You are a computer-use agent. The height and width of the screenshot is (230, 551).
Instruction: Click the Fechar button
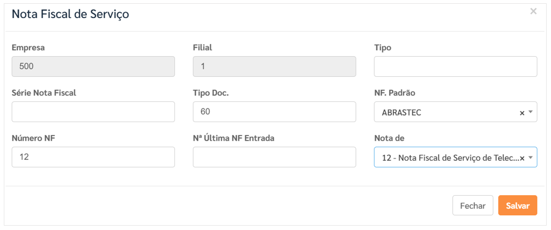(x=473, y=205)
